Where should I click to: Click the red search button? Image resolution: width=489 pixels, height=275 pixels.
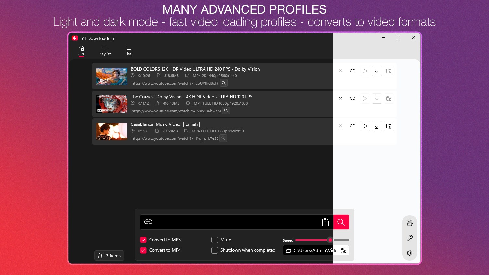(x=341, y=222)
